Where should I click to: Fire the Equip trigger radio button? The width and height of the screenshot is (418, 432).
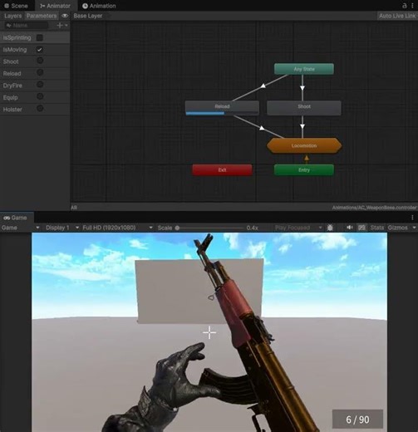pyautogui.click(x=40, y=96)
